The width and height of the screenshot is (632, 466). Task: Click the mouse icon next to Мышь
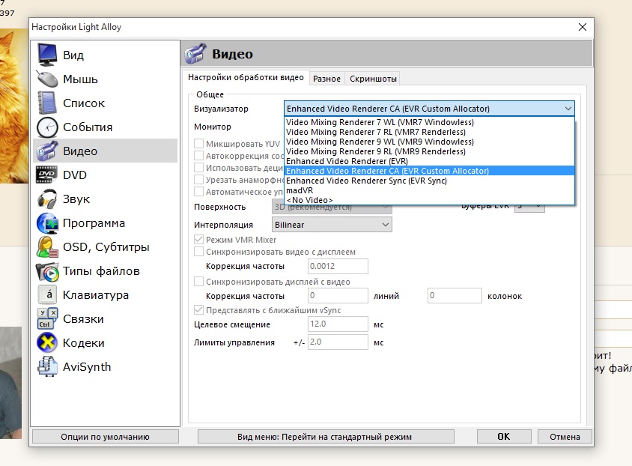tap(47, 79)
